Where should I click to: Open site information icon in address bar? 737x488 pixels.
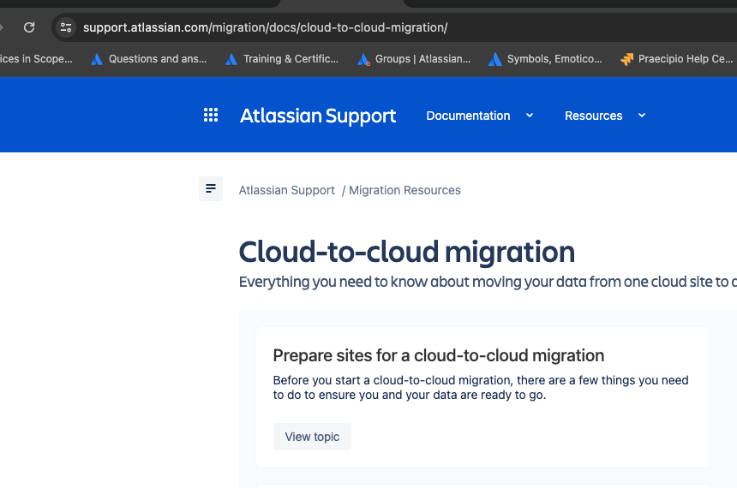pyautogui.click(x=66, y=27)
